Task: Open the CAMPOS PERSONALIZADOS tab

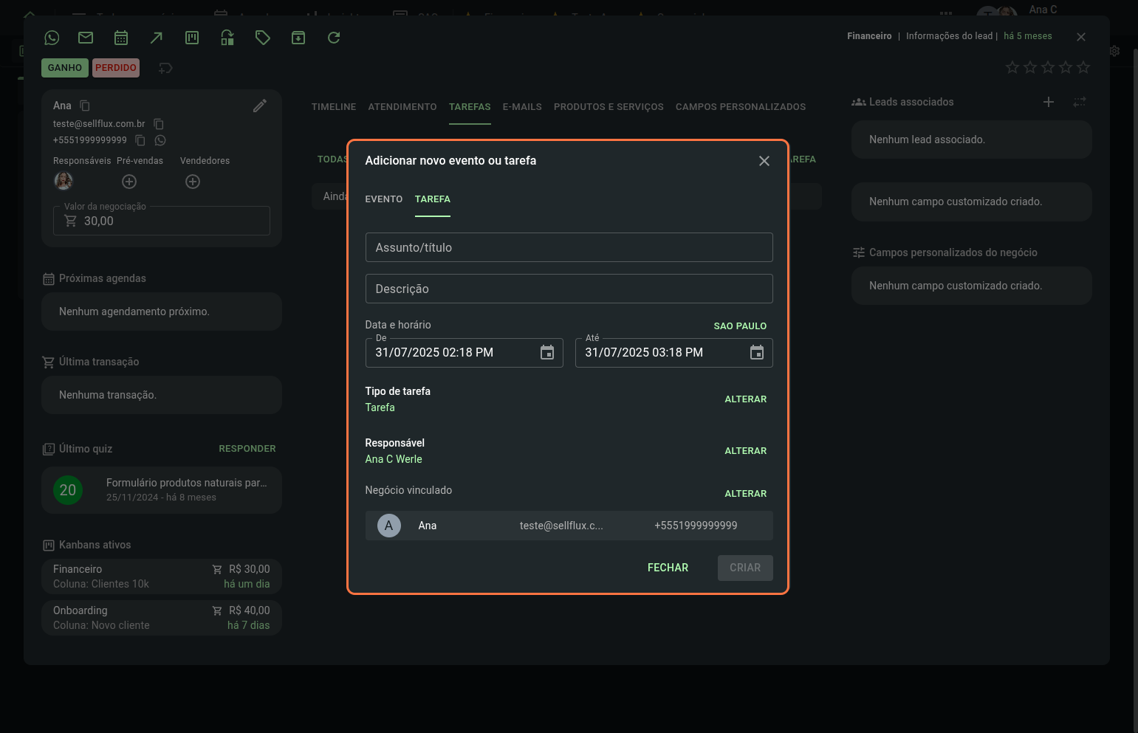Action: coord(741,107)
